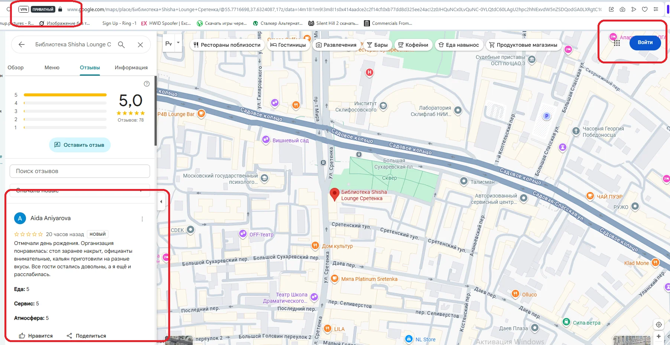This screenshot has width=670, height=345.
Task: Click the red hospital H marker
Action: click(x=370, y=72)
